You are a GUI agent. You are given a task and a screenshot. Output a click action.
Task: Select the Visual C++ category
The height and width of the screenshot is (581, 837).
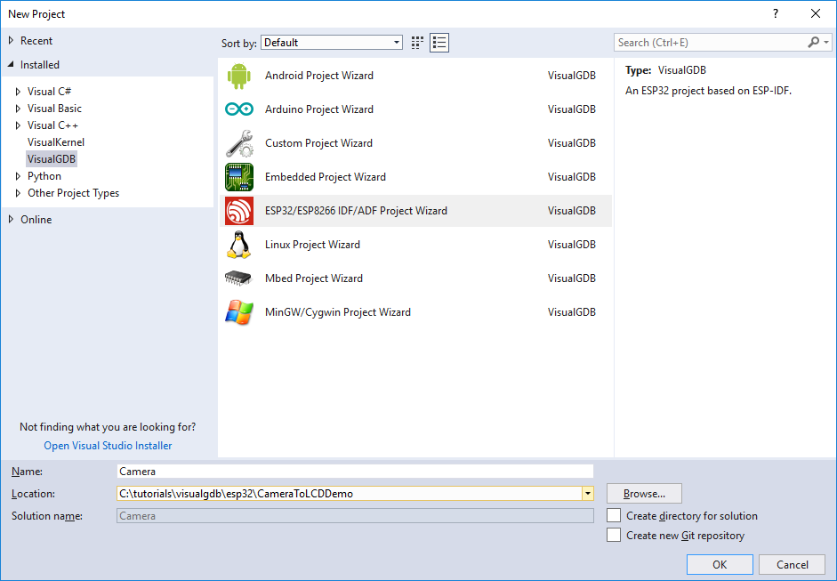click(52, 125)
